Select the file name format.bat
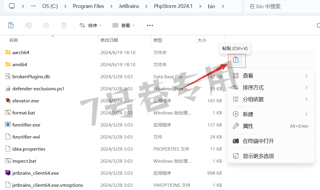Screen dimensions: 320x190 tap(24, 113)
